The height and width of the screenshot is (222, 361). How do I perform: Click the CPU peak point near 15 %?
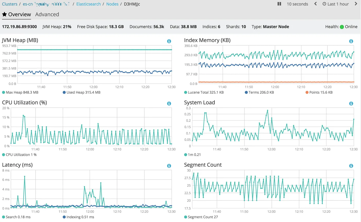pos(23,115)
